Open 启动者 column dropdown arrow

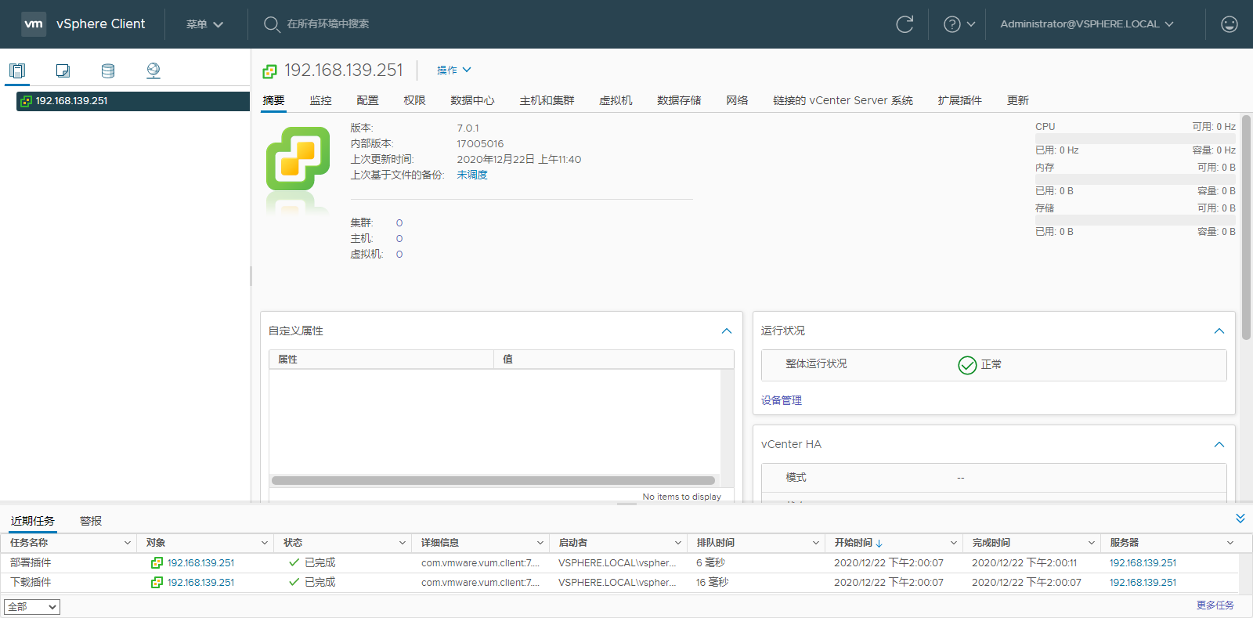coord(678,543)
